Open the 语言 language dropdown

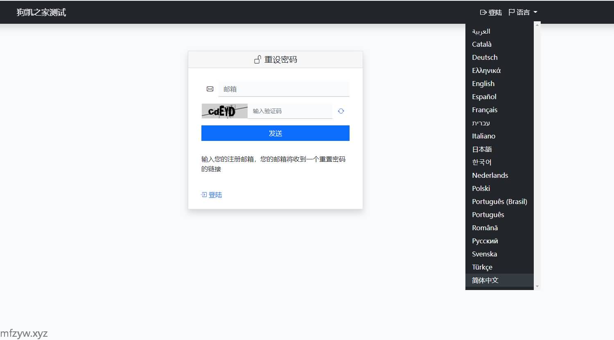coord(523,12)
